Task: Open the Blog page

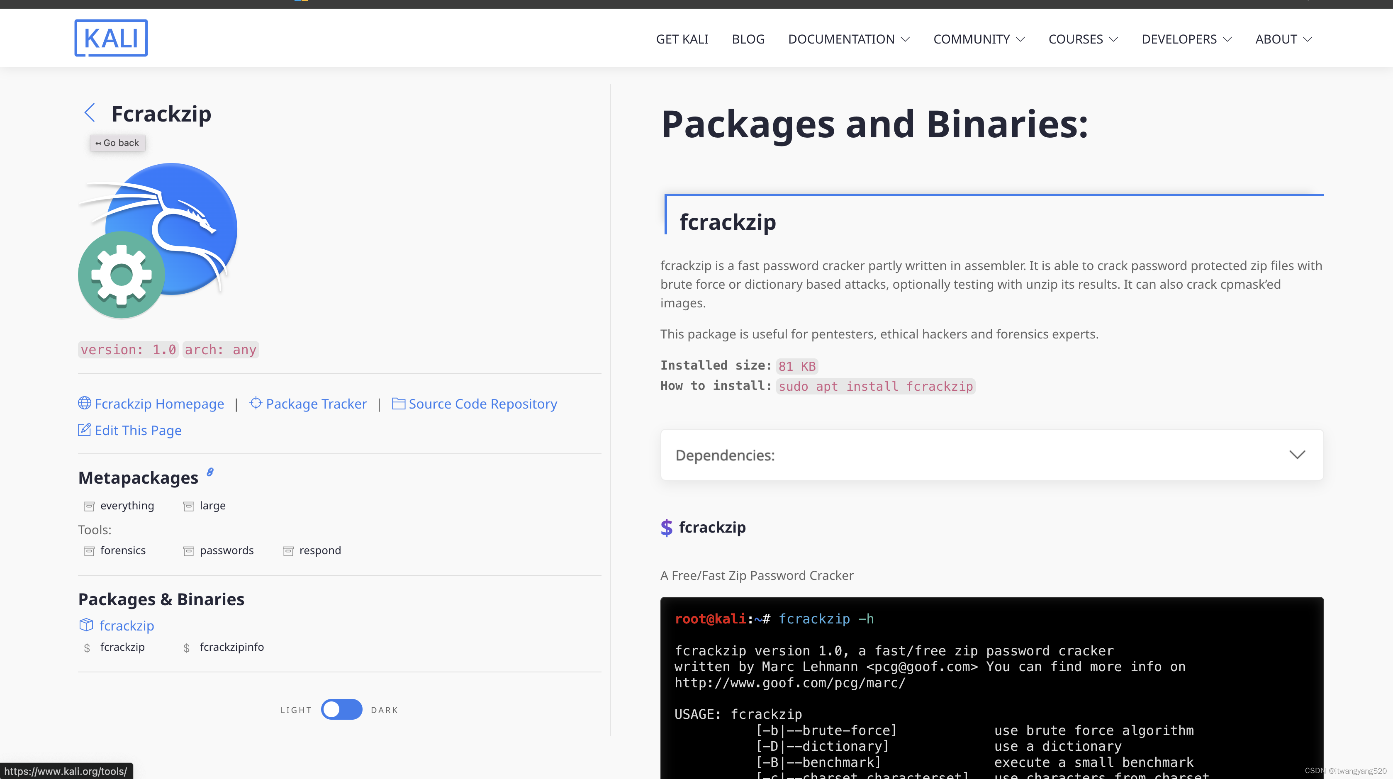Action: tap(748, 39)
